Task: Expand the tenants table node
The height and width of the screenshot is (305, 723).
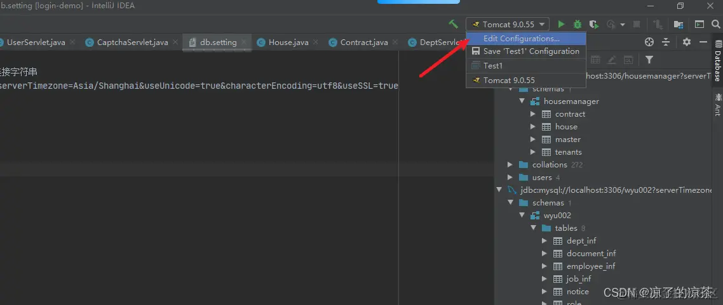Action: pyautogui.click(x=533, y=152)
